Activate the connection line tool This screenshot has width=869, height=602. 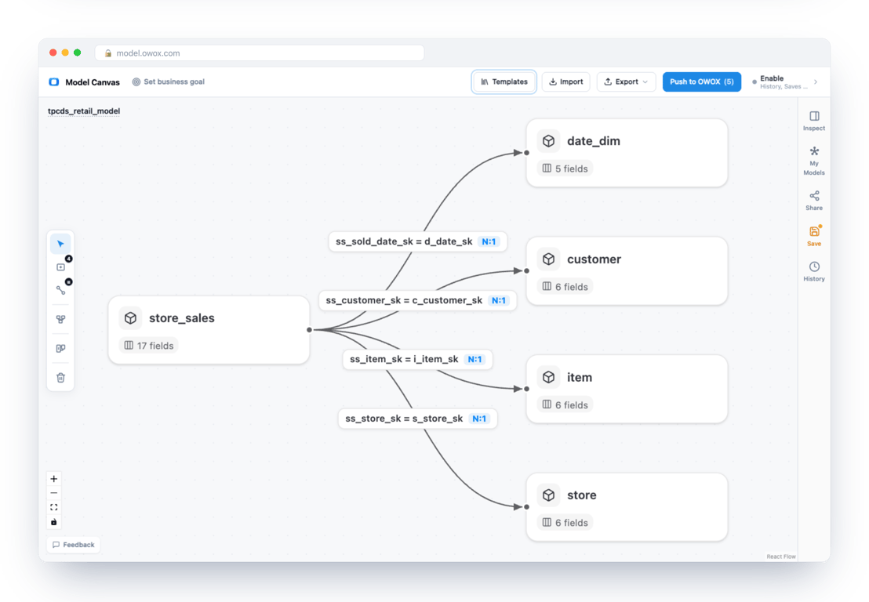click(61, 290)
